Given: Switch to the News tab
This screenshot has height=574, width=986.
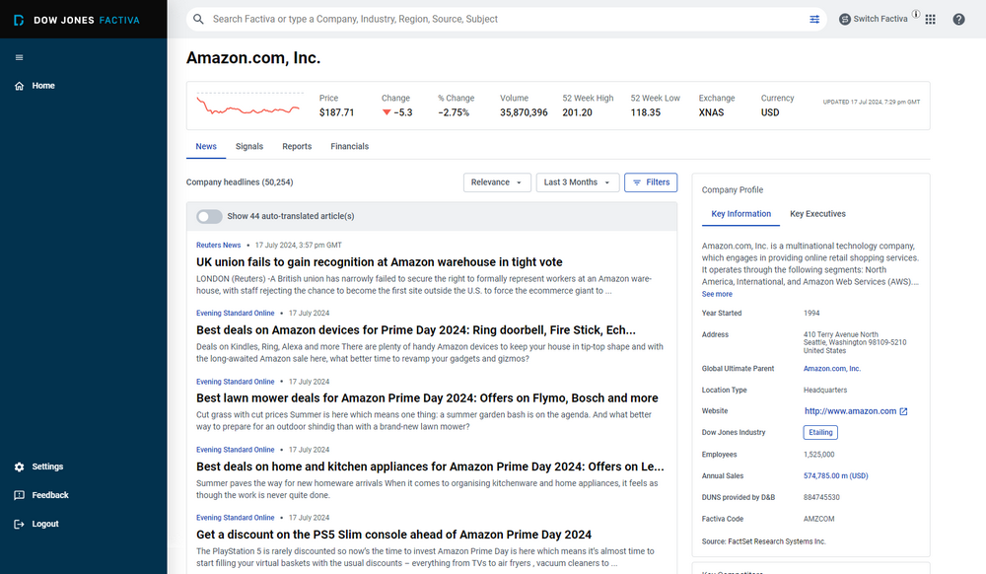Looking at the screenshot, I should click(x=206, y=147).
